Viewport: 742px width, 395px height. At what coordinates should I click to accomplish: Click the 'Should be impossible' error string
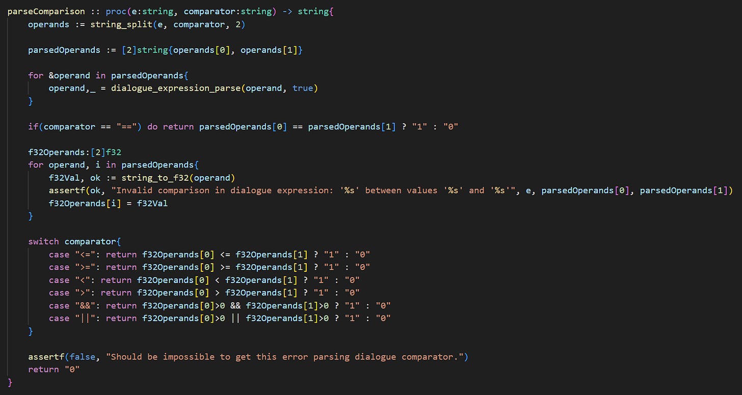(x=284, y=356)
